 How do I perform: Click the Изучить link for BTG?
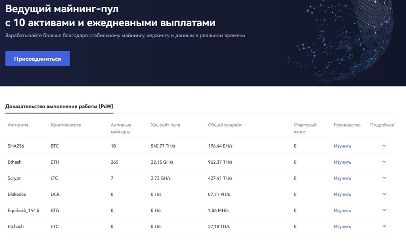[342, 211]
